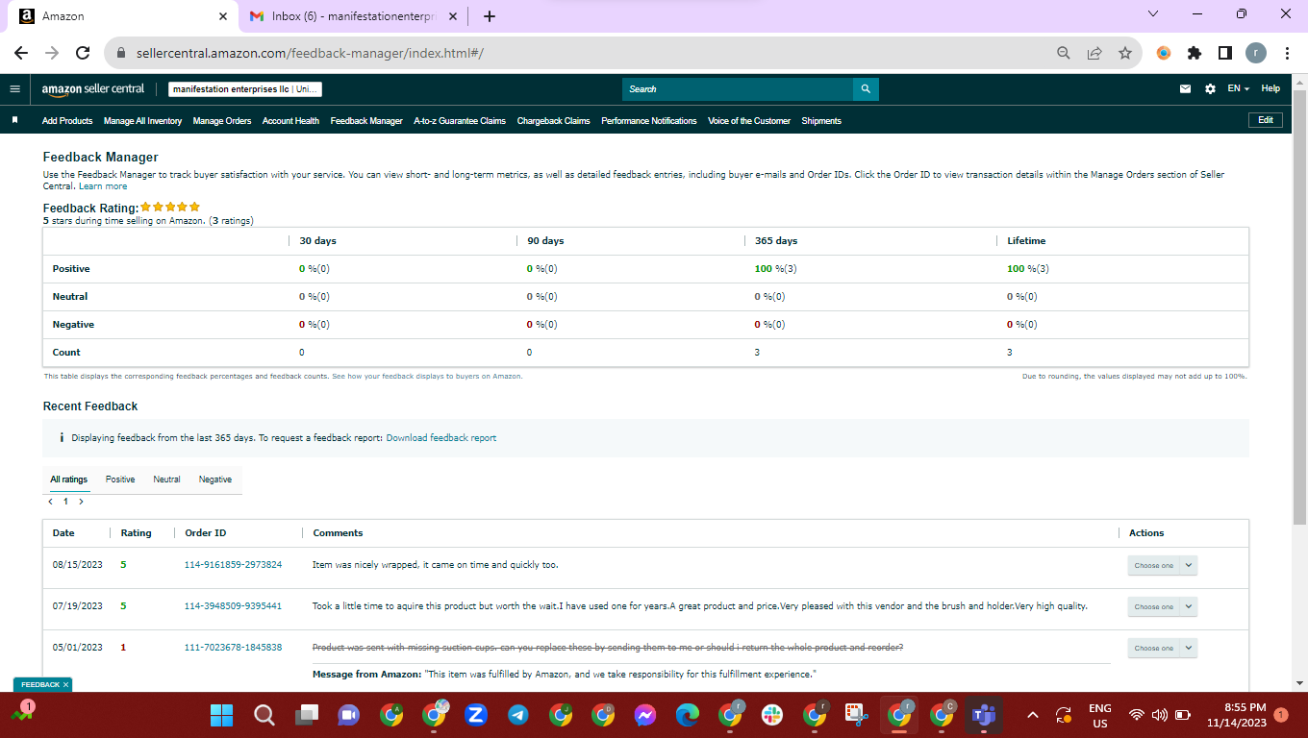Open the Chrome tab search chevron
This screenshot has height=738, width=1308.
coord(1153,14)
